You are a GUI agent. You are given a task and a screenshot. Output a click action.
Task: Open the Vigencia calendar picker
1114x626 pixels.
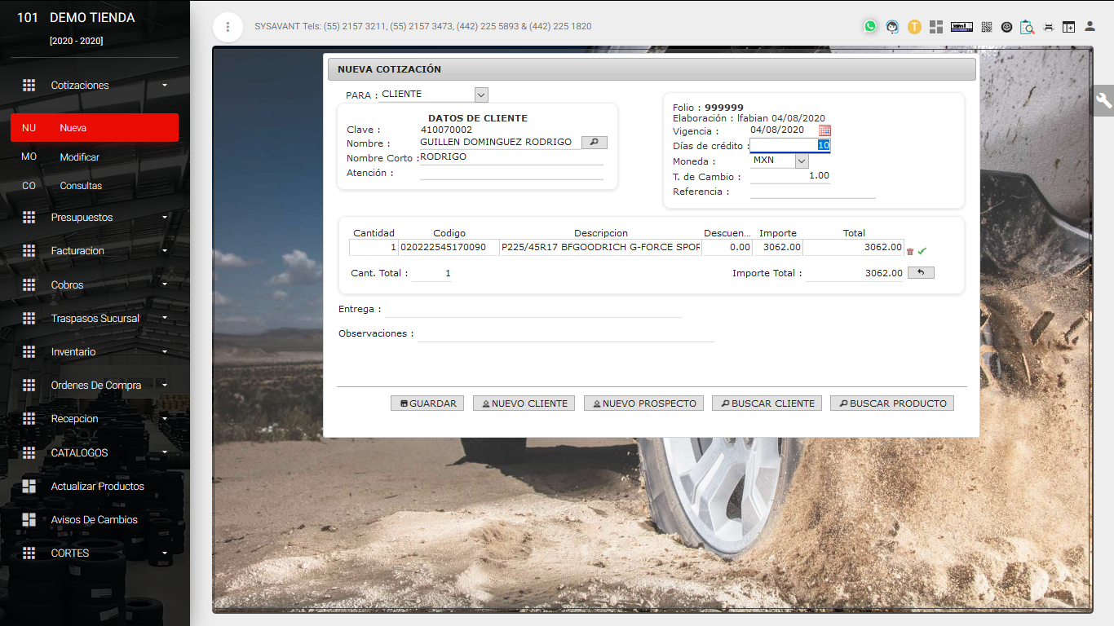pyautogui.click(x=824, y=130)
